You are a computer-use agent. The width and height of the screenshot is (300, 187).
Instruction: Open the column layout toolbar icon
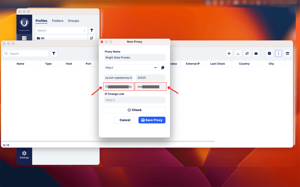coord(287,53)
